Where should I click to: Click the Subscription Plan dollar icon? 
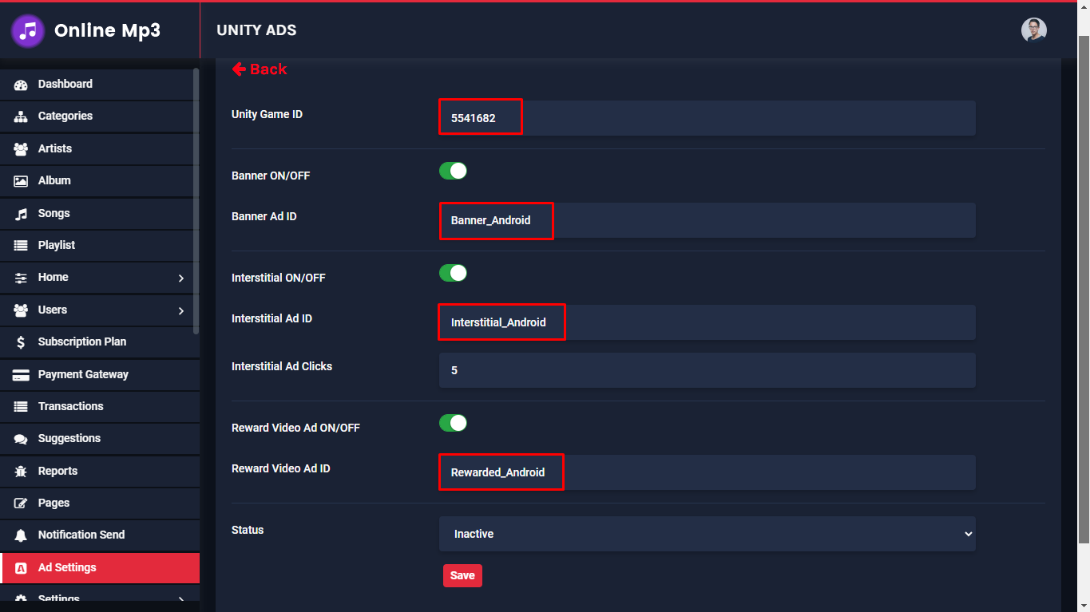pos(22,342)
